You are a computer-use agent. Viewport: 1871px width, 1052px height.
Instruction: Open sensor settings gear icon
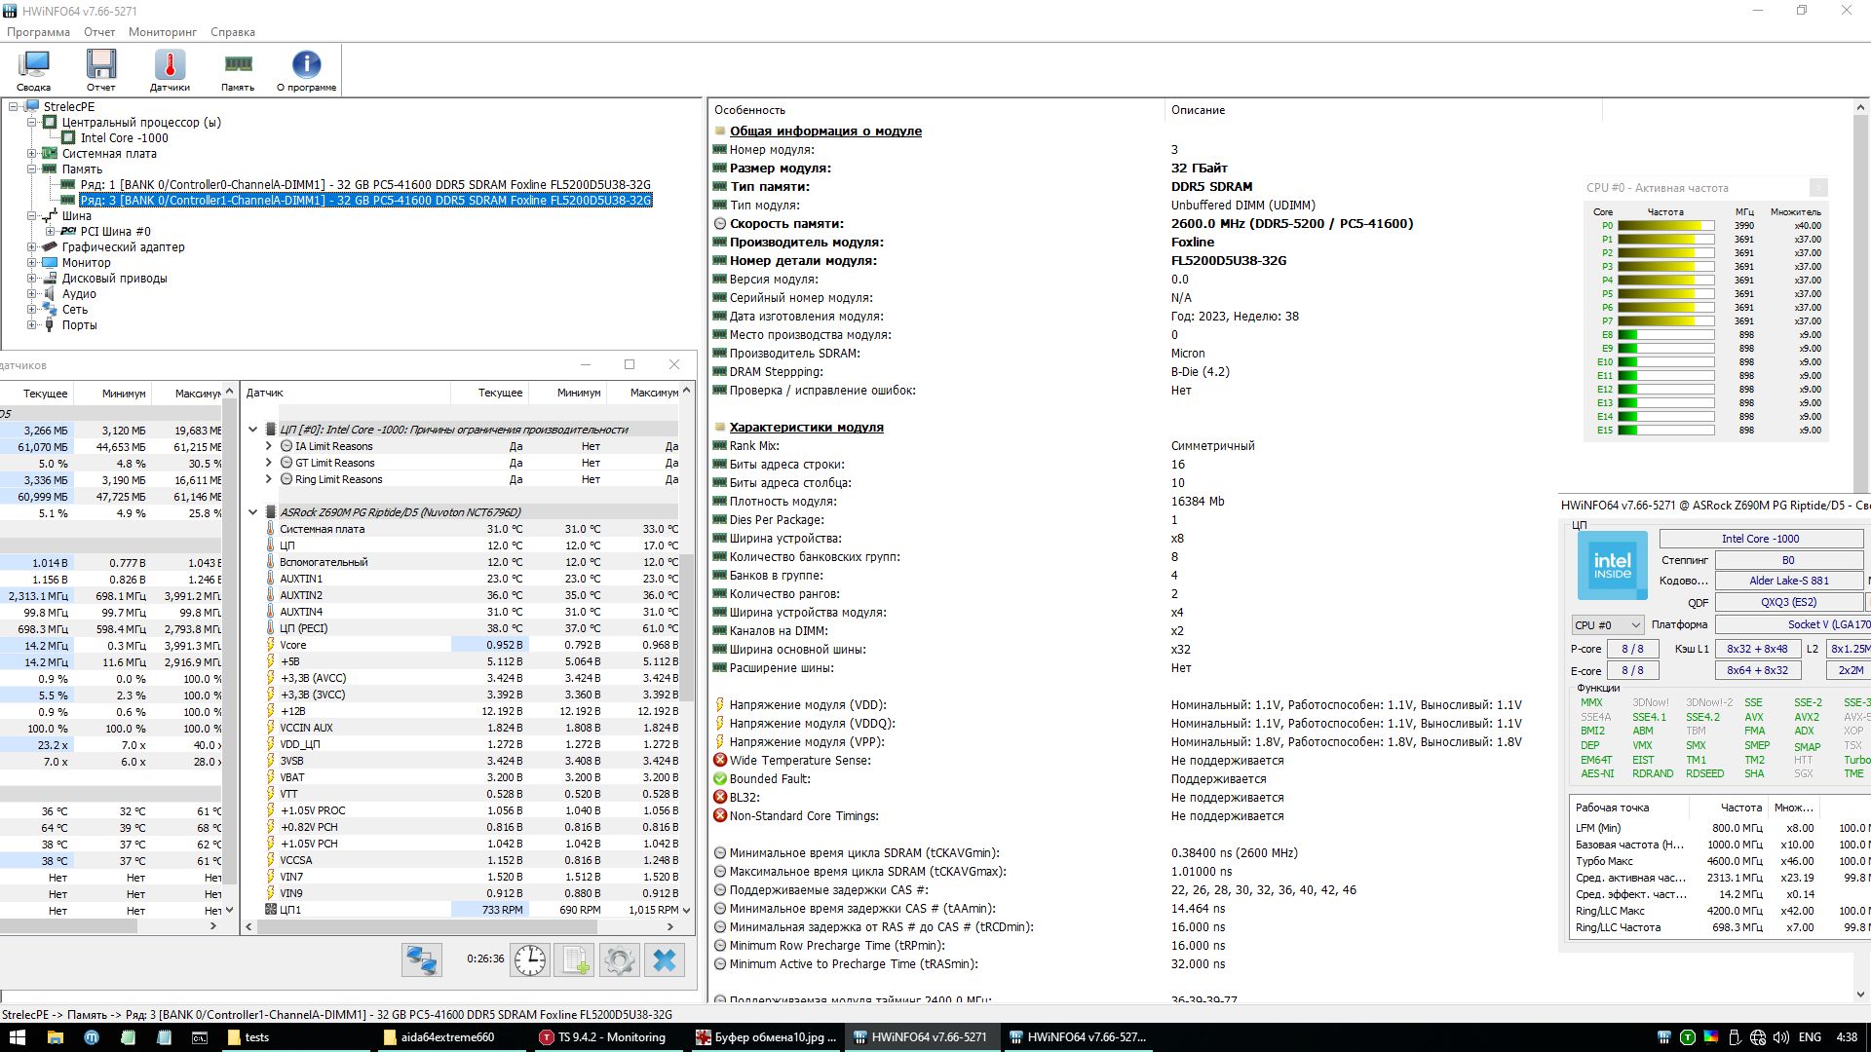[619, 960]
